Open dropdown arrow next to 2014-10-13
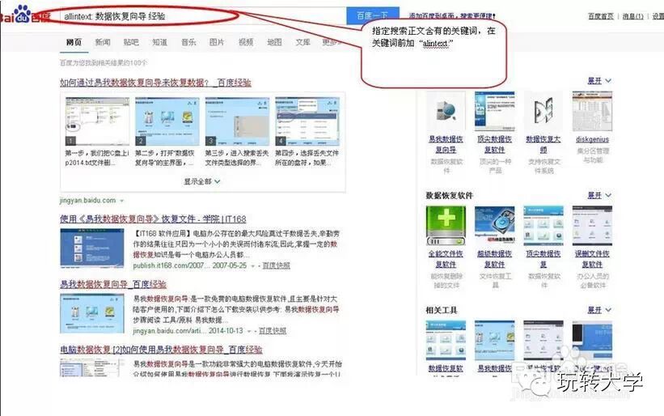The width and height of the screenshot is (664, 416). (x=249, y=331)
